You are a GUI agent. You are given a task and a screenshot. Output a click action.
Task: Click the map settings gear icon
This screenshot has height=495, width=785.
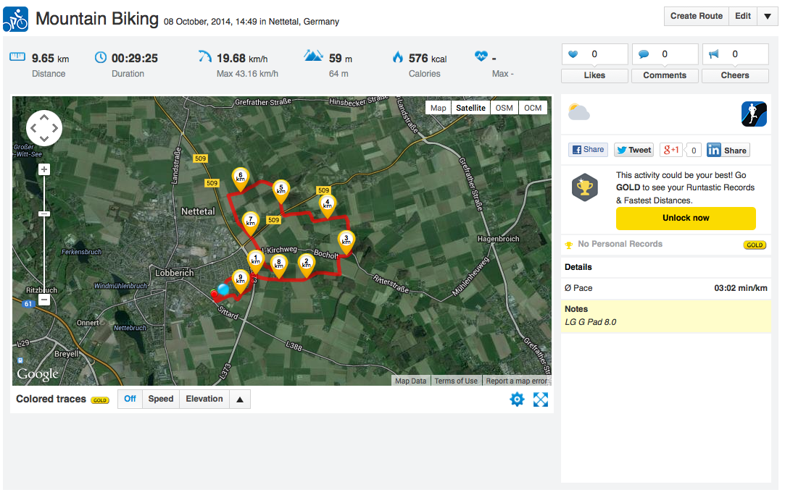[x=517, y=399]
